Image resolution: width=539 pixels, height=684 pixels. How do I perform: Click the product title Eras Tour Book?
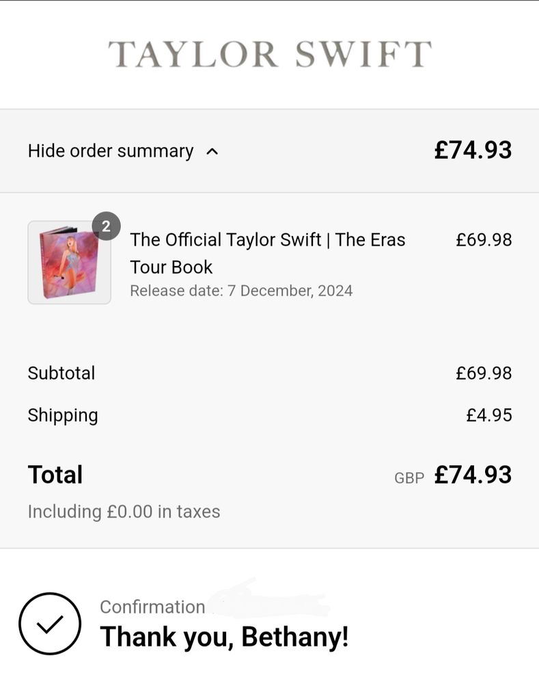[x=267, y=253]
